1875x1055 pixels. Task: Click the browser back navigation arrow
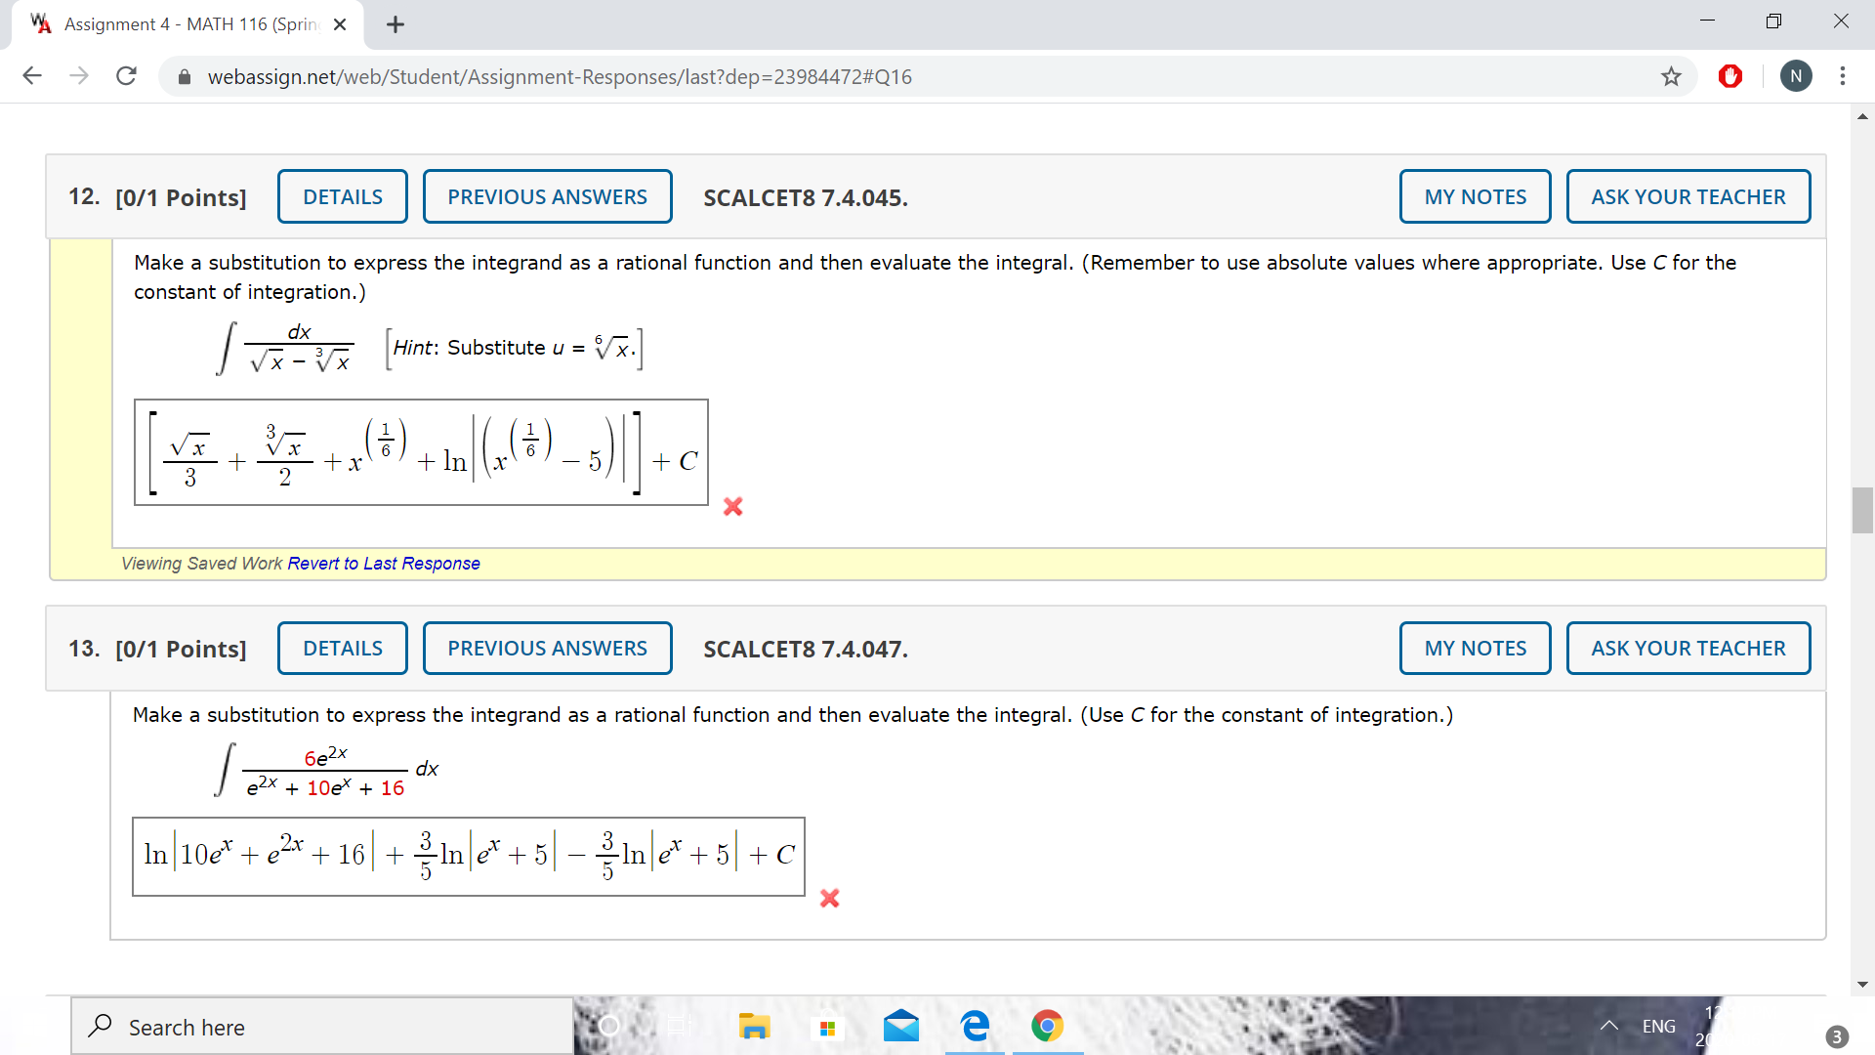coord(32,76)
